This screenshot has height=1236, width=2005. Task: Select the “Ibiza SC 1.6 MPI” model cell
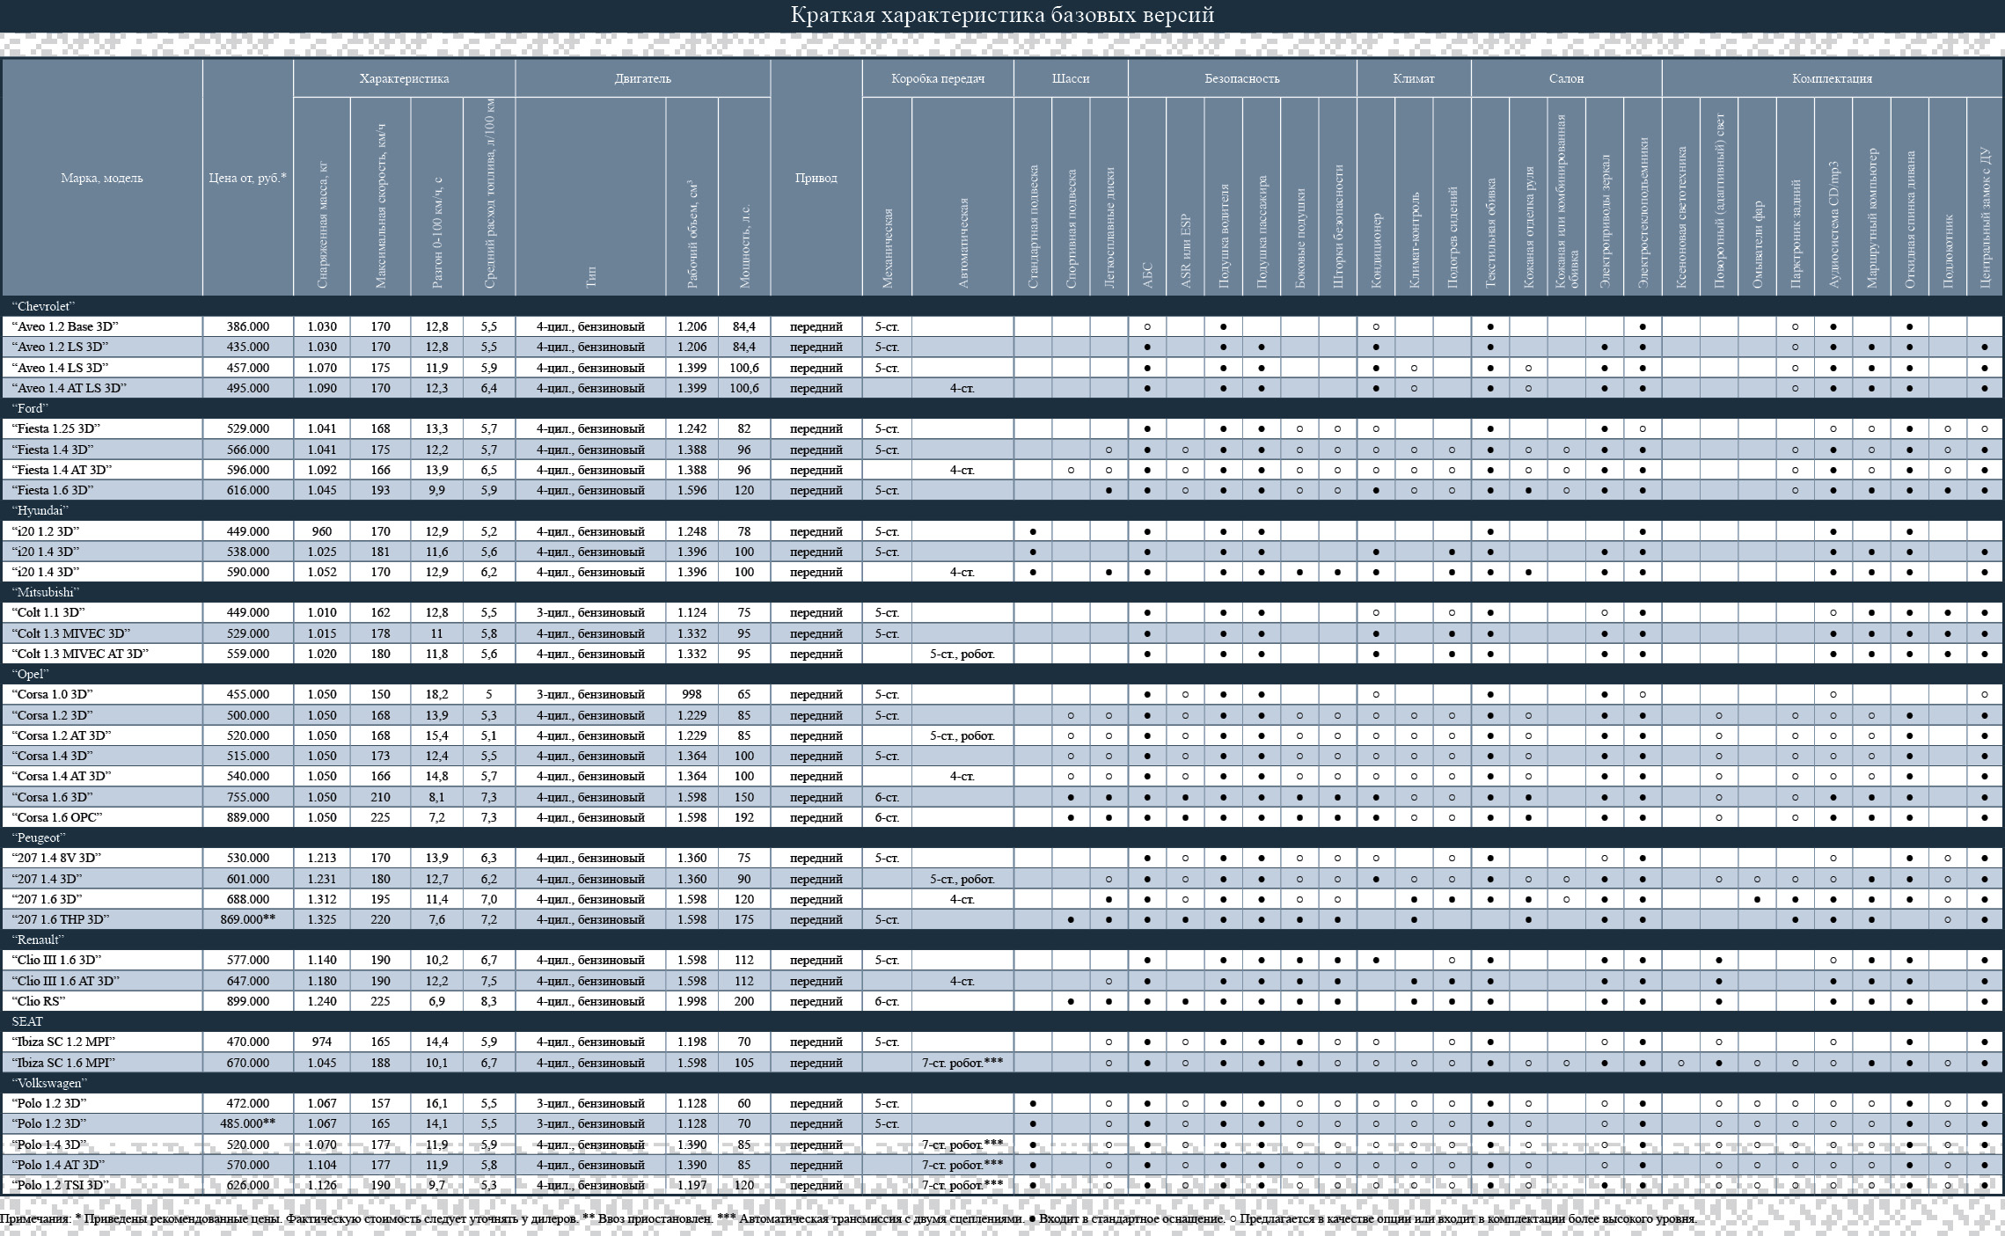[102, 1063]
